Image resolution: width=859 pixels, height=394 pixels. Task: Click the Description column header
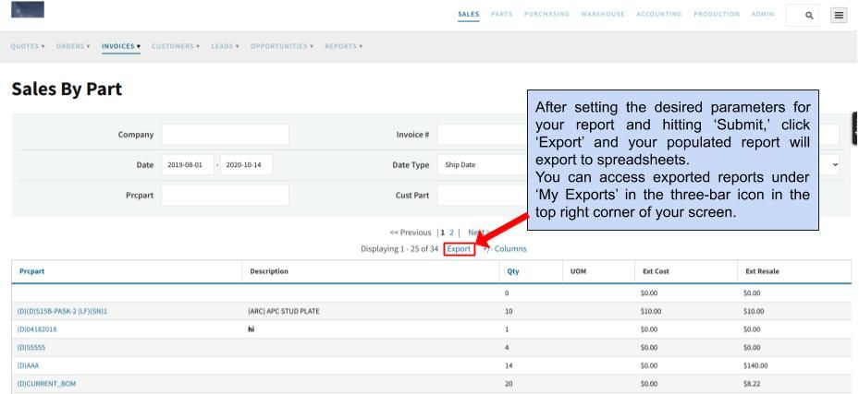click(x=269, y=271)
